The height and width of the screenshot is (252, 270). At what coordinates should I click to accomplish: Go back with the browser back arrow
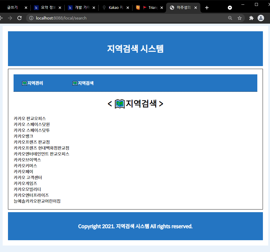(1, 18)
